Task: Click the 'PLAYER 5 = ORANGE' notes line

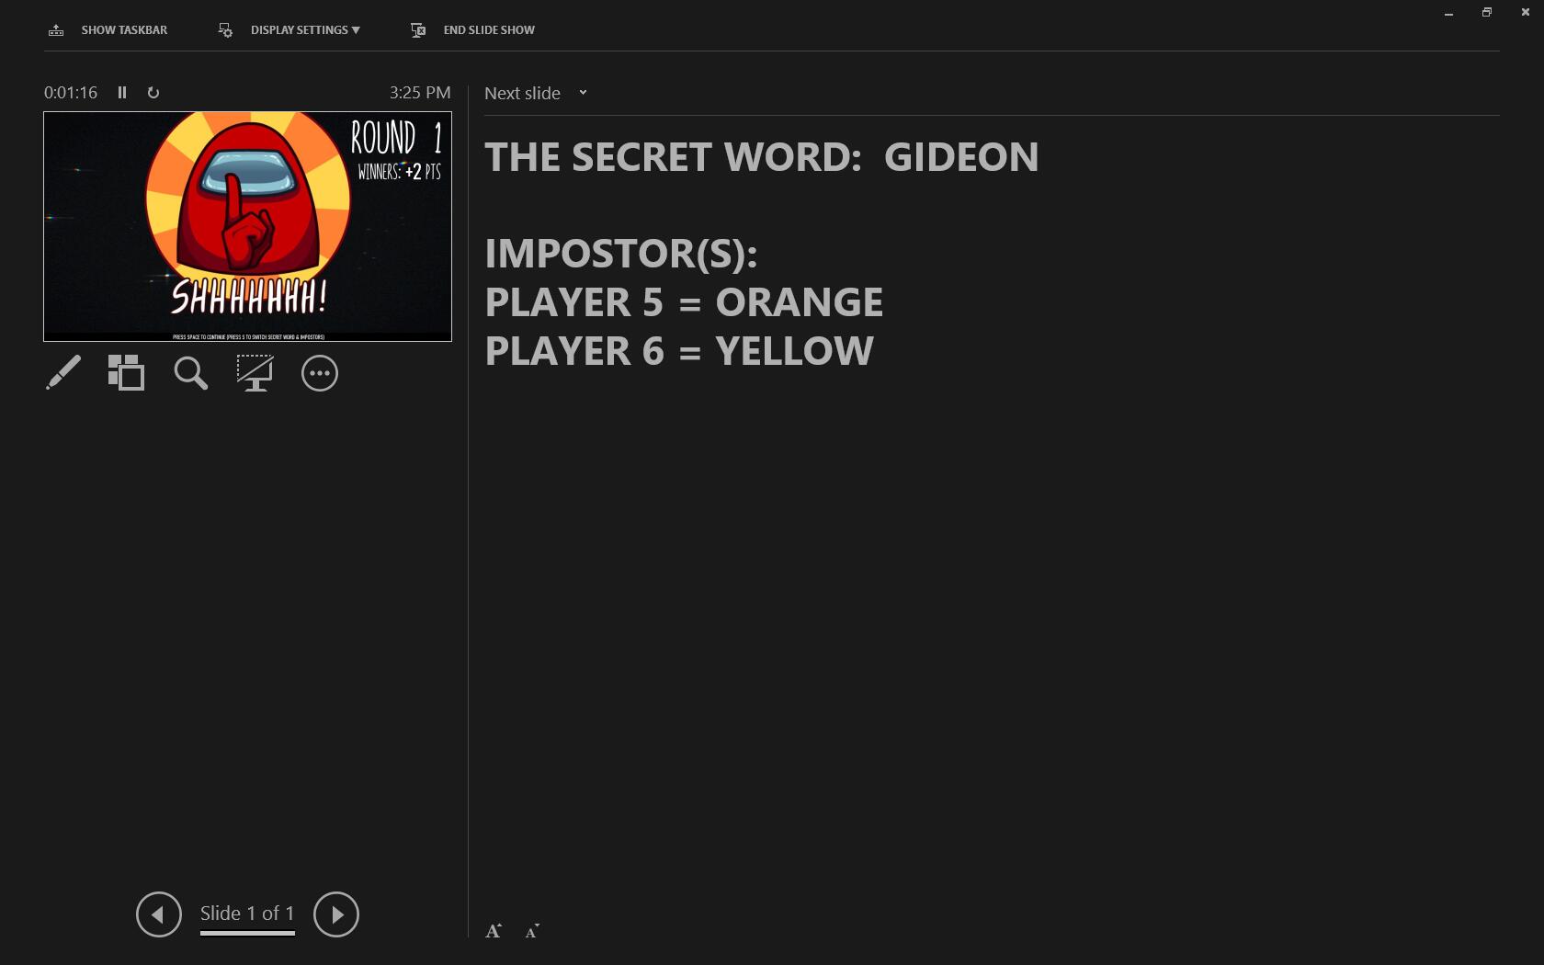Action: click(684, 302)
